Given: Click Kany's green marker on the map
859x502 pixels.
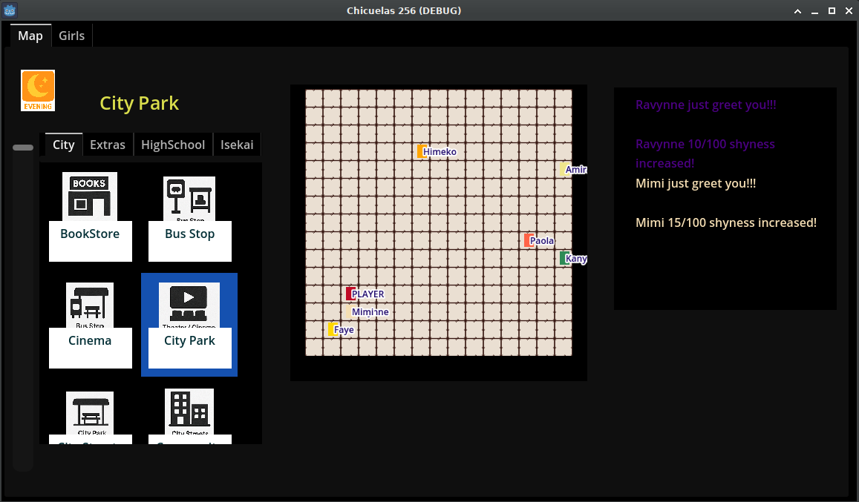Looking at the screenshot, I should pyautogui.click(x=564, y=258).
